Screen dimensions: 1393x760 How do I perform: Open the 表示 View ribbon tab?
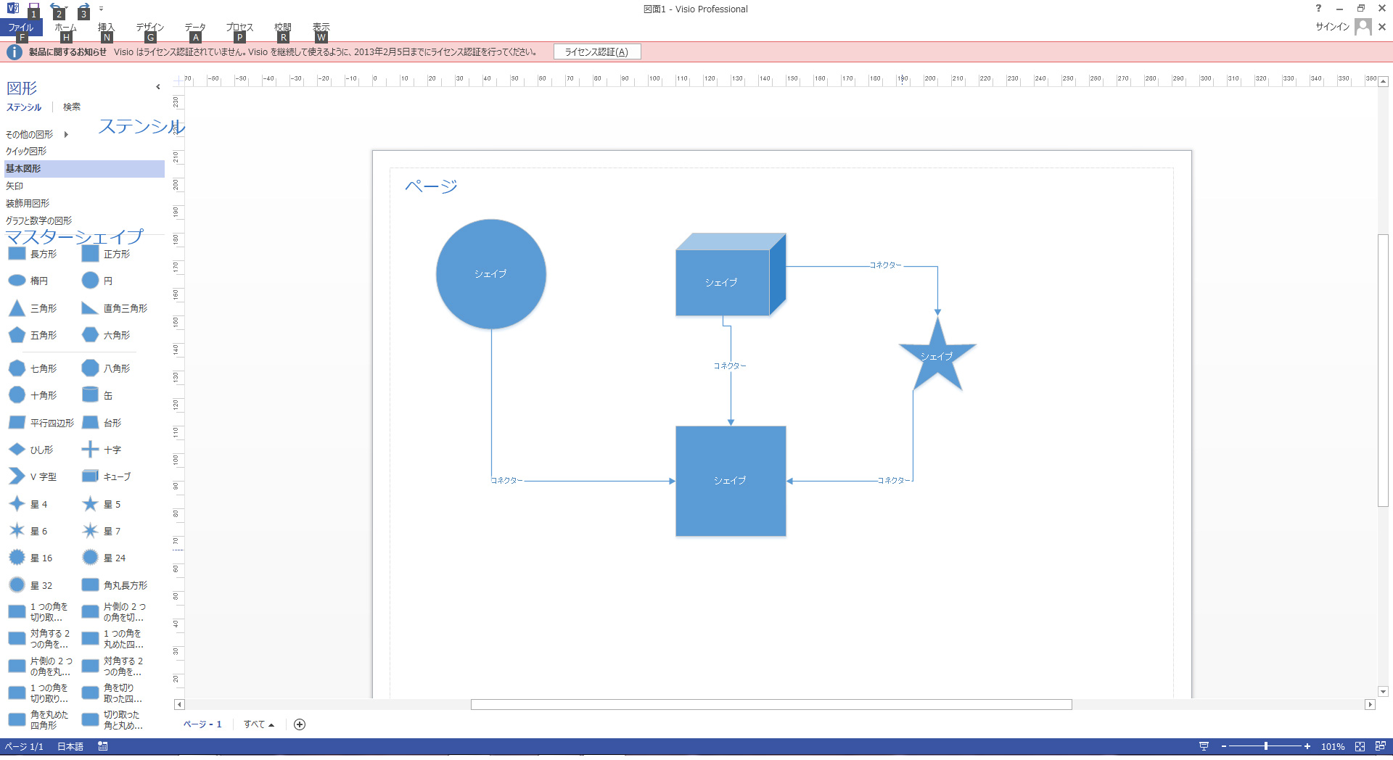(x=321, y=28)
